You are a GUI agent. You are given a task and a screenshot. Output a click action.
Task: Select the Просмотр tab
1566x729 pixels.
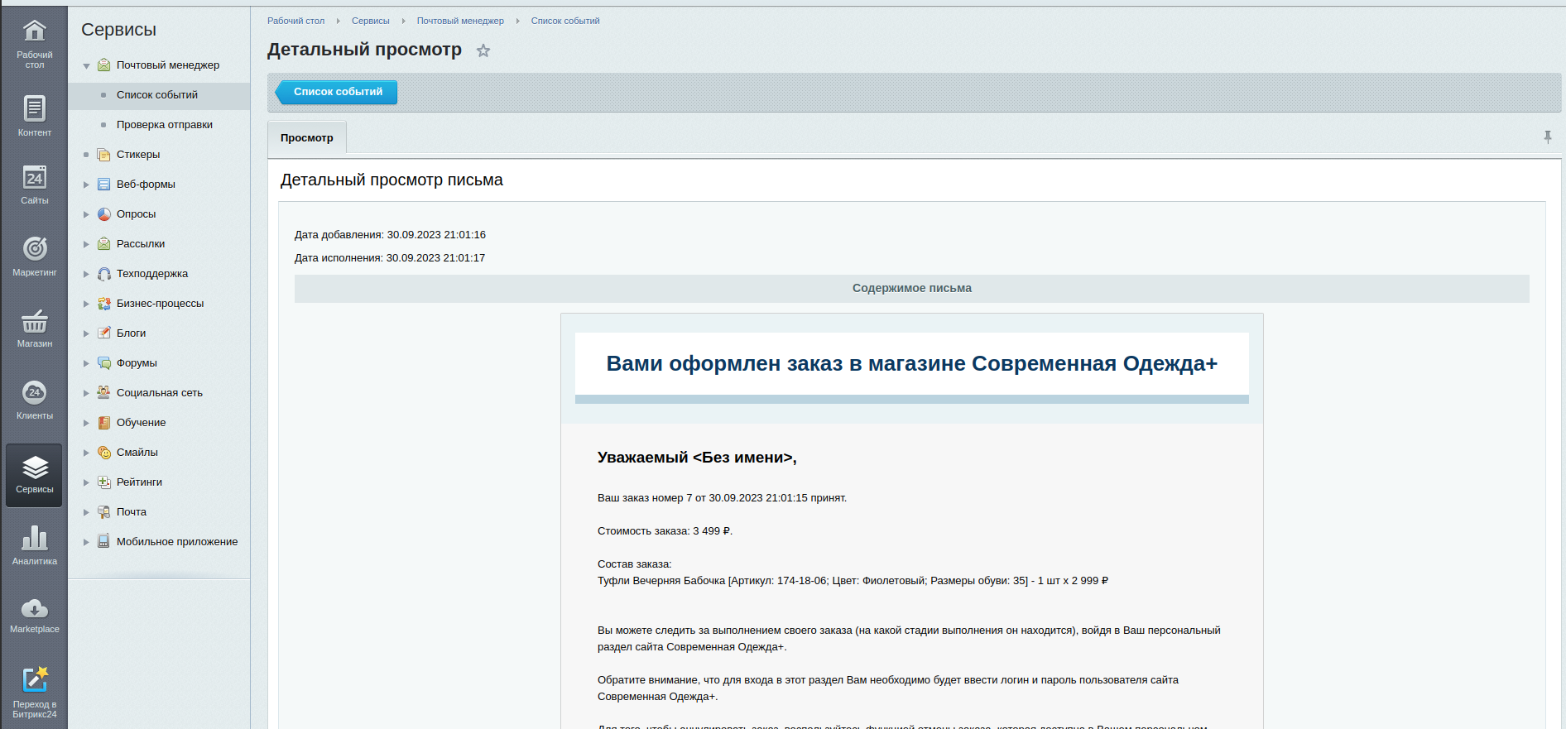[x=306, y=138]
